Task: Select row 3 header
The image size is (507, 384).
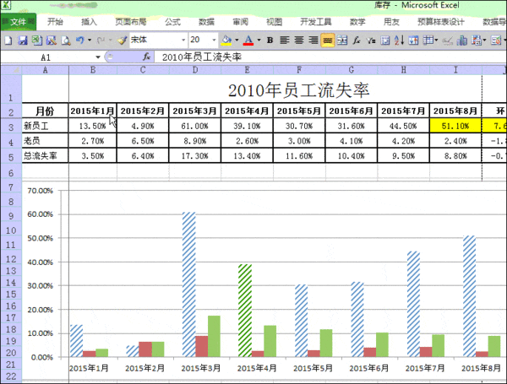Action: (11, 127)
